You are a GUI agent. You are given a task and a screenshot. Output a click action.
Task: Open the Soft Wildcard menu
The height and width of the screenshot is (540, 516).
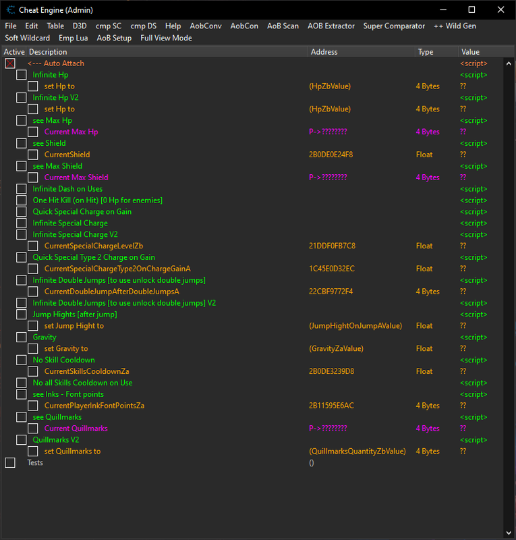(x=27, y=38)
